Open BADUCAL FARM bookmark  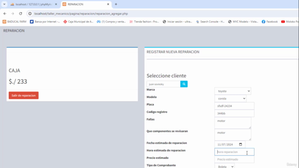[x=14, y=22]
